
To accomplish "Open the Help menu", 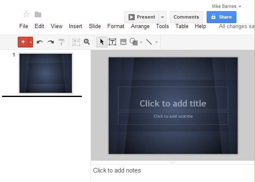I will pyautogui.click(x=200, y=26).
